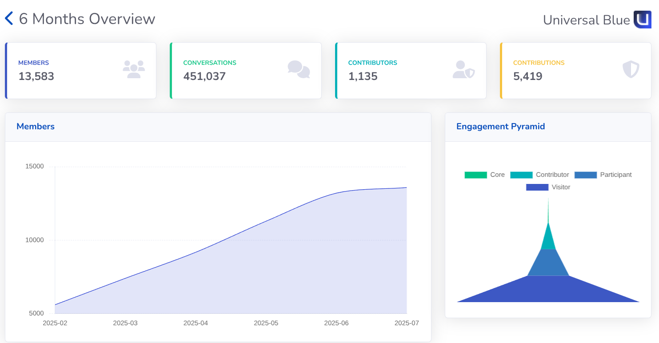Click the Conversations chat bubbles icon
Viewport: 659px width, 343px height.
(x=299, y=70)
